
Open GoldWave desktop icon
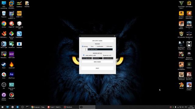point(19,4)
